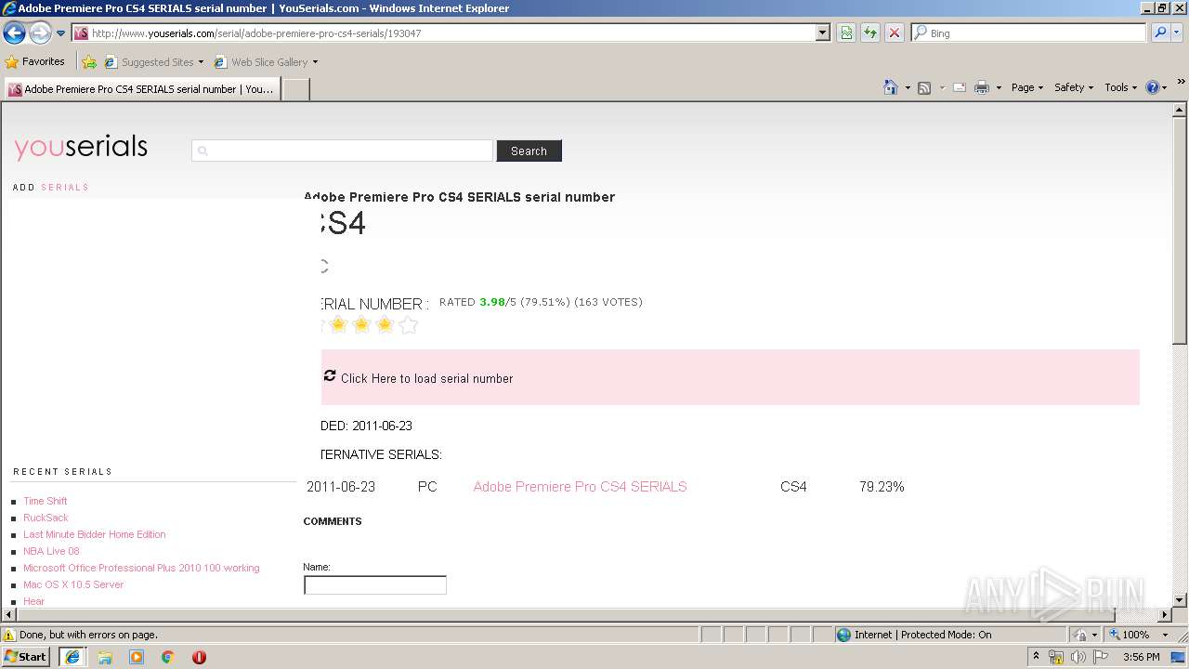This screenshot has width=1189, height=669.
Task: Click the Bing search magnifier icon
Action: click(1160, 33)
